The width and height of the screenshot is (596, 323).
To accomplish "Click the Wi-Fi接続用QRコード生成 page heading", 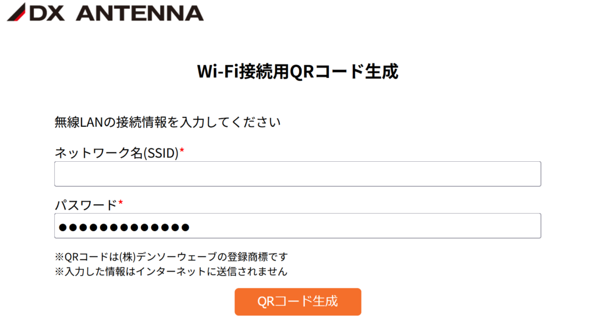I will coord(297,72).
